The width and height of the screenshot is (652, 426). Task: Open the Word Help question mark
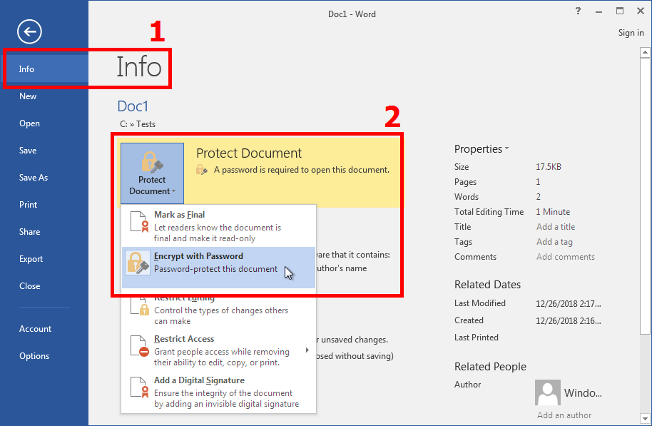[x=578, y=11]
